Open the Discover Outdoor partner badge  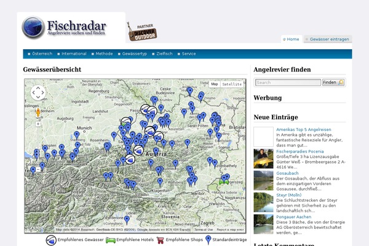pos(142,32)
